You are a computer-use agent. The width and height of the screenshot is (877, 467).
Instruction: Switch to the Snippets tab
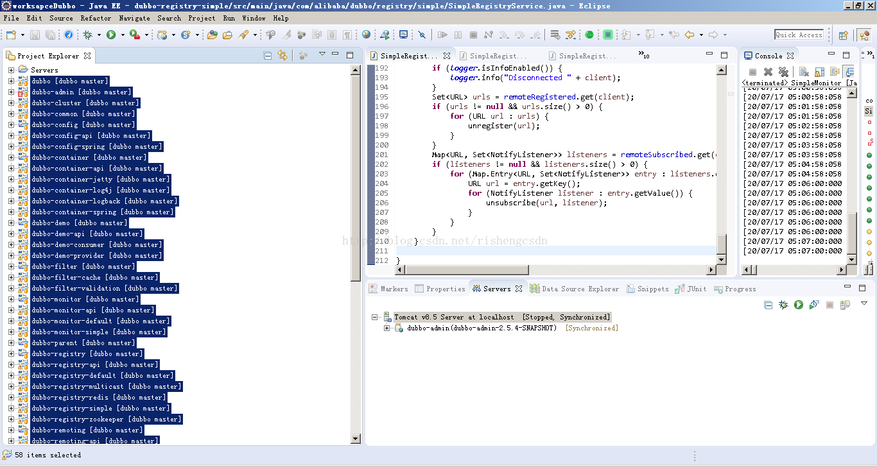pyautogui.click(x=648, y=289)
